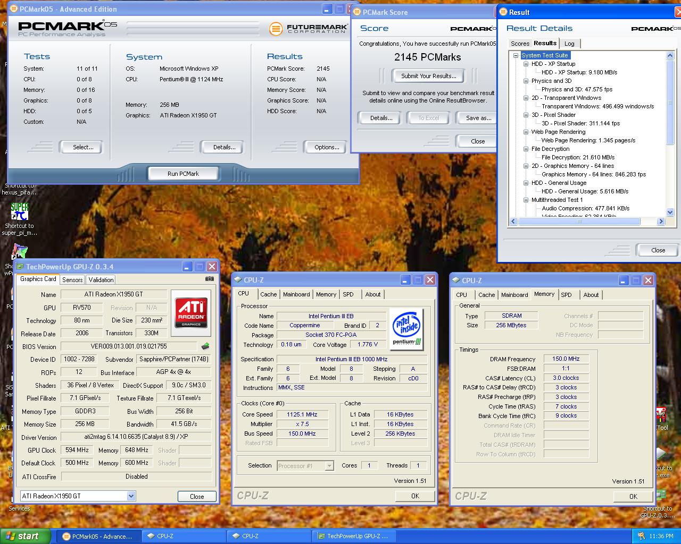This screenshot has width=681, height=544.
Task: Open the ATI Radeon X1950 GT dropdown
Action: pyautogui.click(x=131, y=496)
